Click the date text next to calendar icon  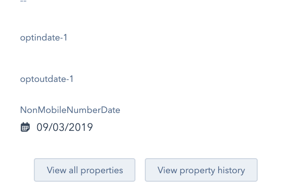tap(65, 127)
